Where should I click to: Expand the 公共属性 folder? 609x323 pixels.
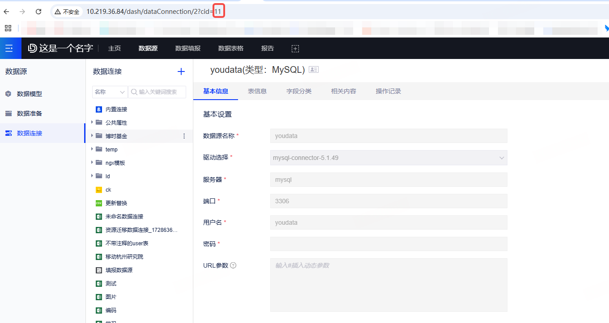click(93, 122)
